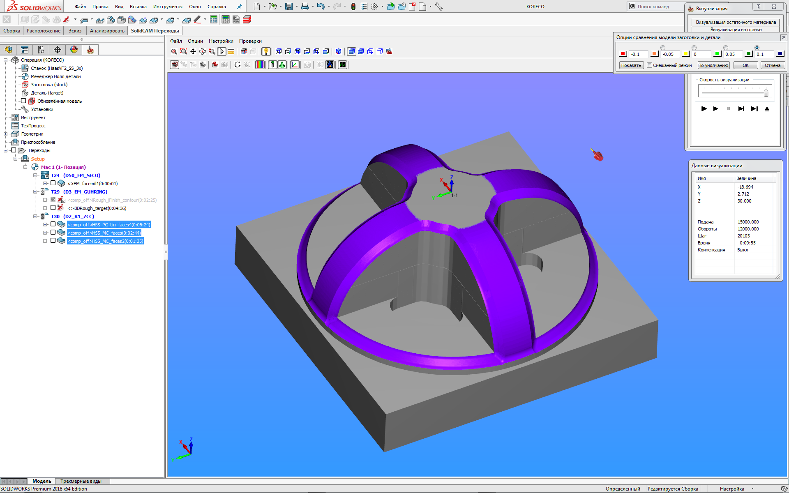This screenshot has width=789, height=493.
Task: Collapse the T30 (D2_R1_ZCC) tool node
Action: [x=35, y=216]
